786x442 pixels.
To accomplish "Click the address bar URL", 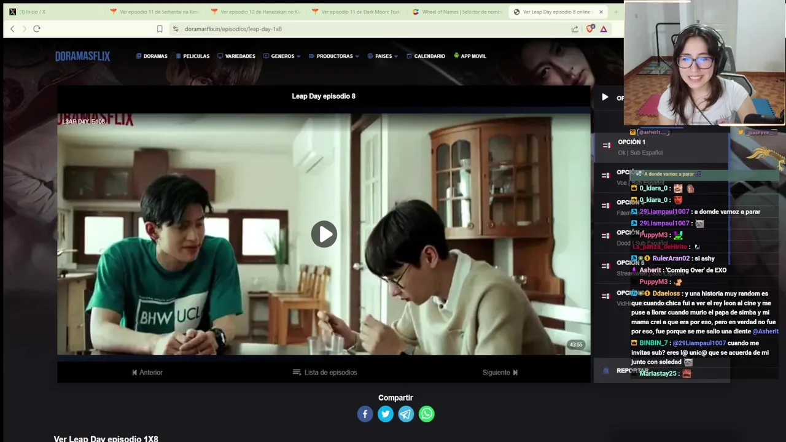I will click(233, 29).
